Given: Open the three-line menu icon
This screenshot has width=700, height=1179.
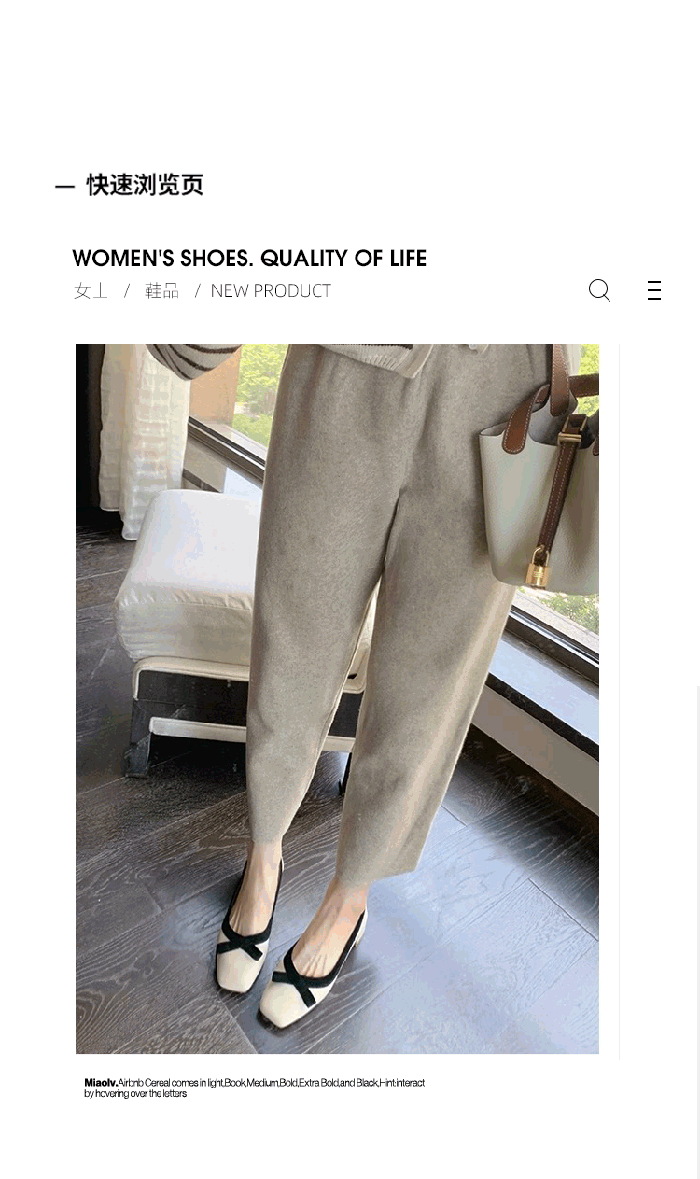Looking at the screenshot, I should point(654,290).
